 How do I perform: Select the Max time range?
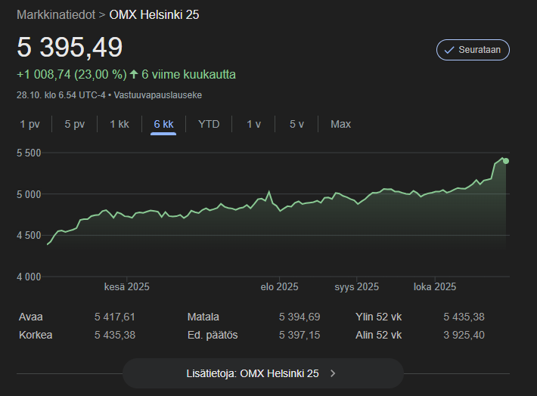click(340, 124)
